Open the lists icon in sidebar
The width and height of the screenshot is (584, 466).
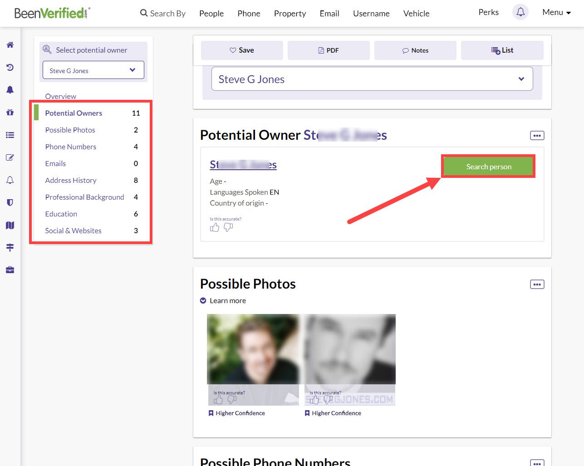point(10,135)
